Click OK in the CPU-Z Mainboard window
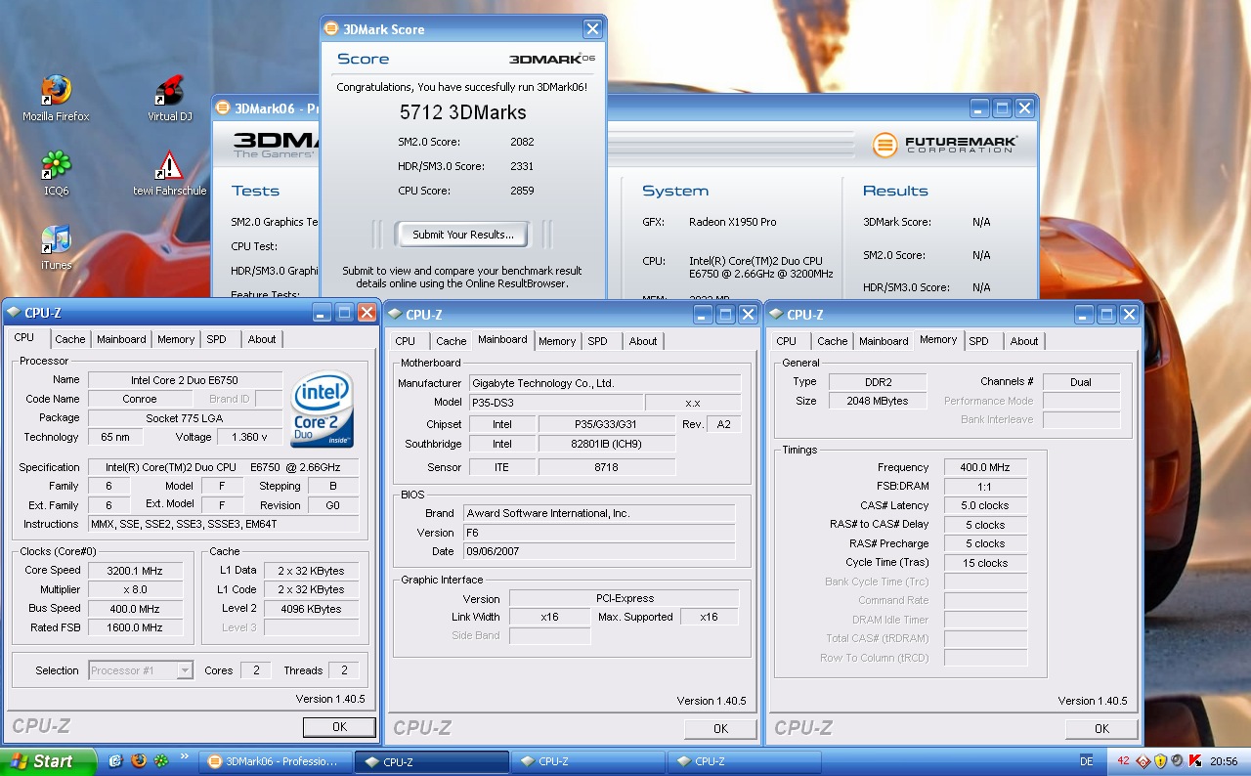The width and height of the screenshot is (1251, 776). pos(720,728)
